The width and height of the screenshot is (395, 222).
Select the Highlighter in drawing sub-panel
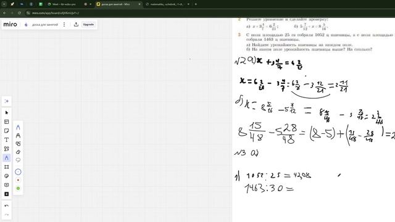pos(18,136)
